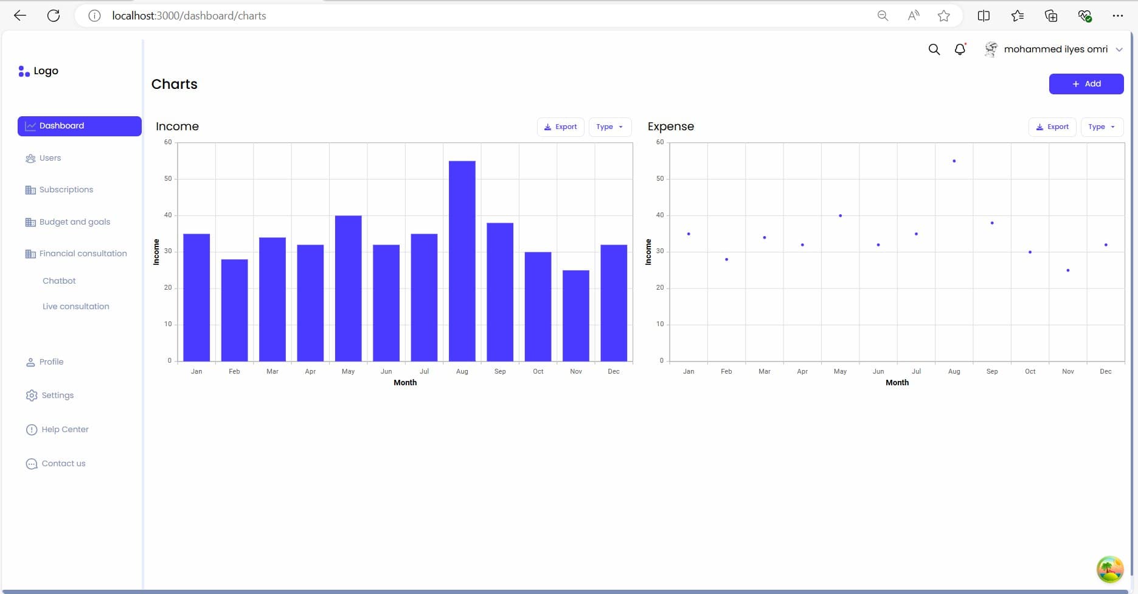Click the browser refresh icon
This screenshot has width=1138, height=594.
coord(54,16)
